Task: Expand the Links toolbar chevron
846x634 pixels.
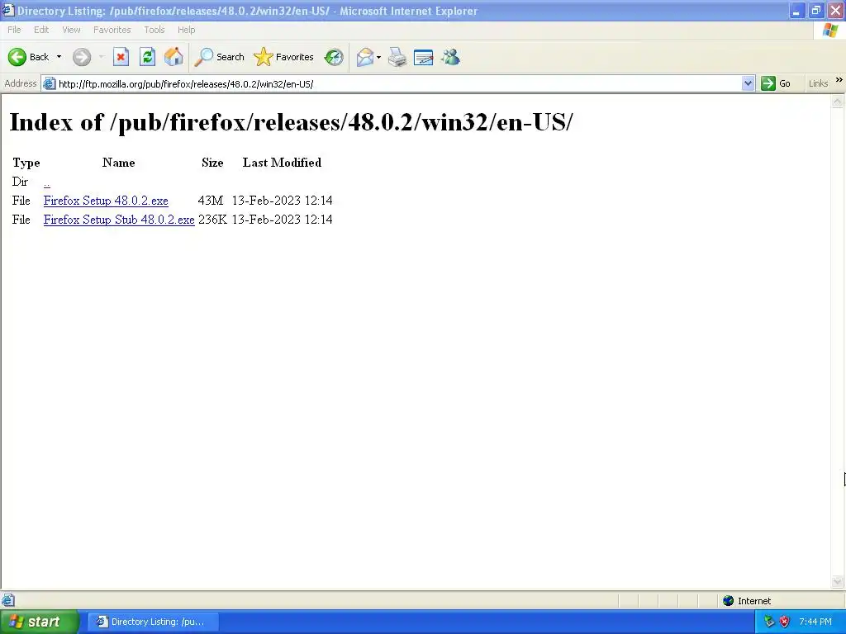Action: coord(839,80)
